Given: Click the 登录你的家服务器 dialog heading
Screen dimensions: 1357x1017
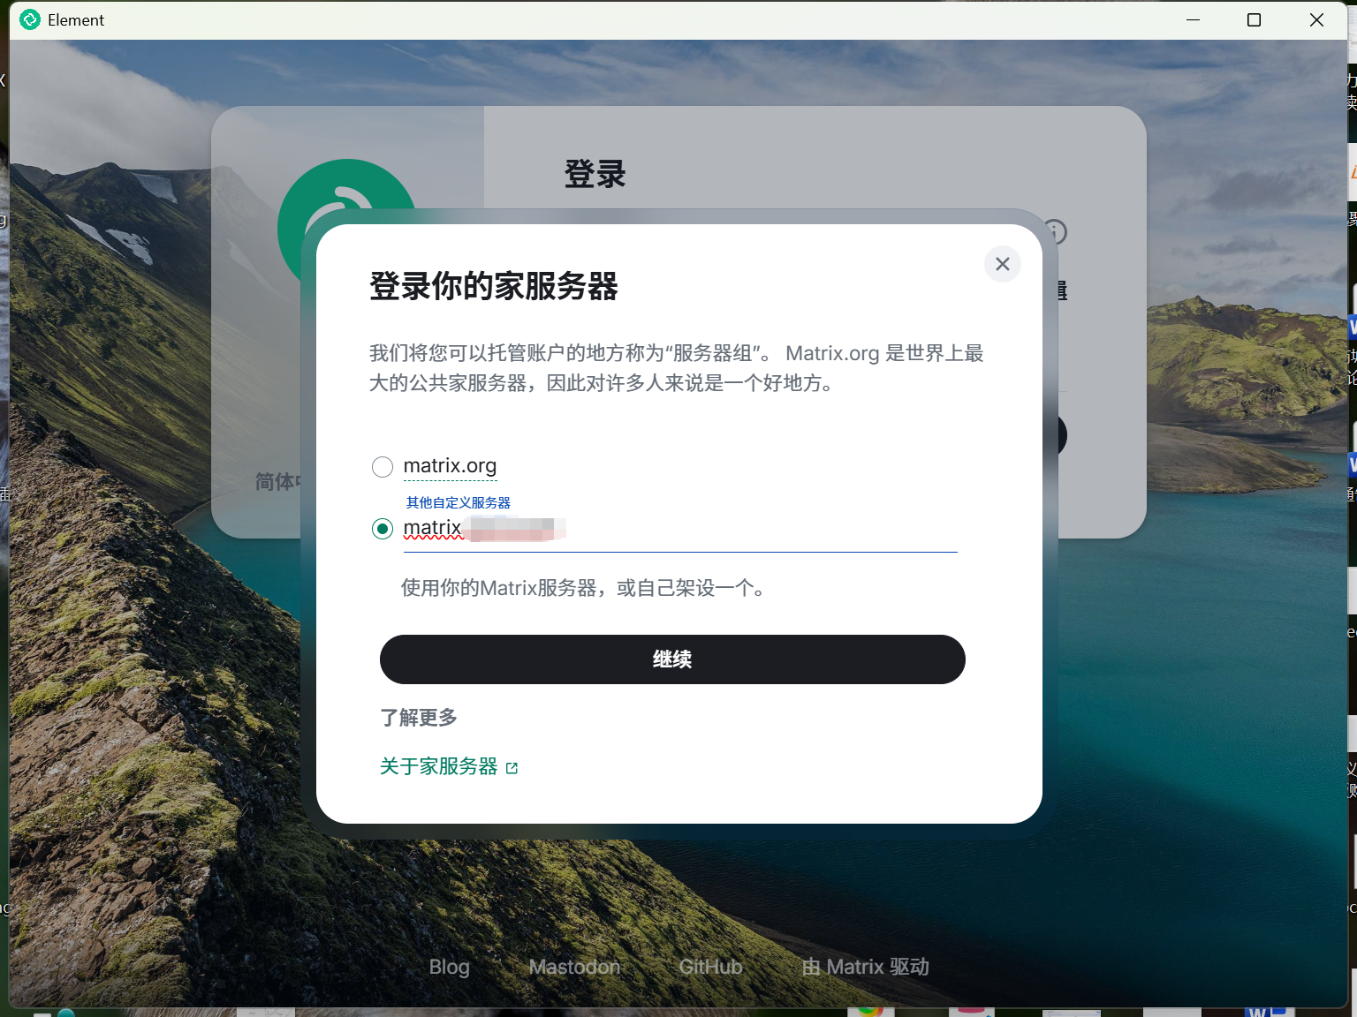Looking at the screenshot, I should click(494, 286).
